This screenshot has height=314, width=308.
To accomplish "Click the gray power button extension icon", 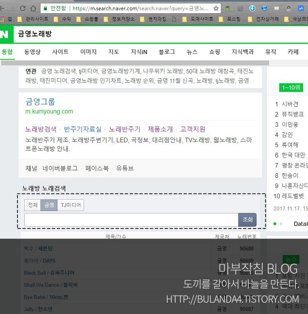I will pyautogui.click(x=240, y=8).
